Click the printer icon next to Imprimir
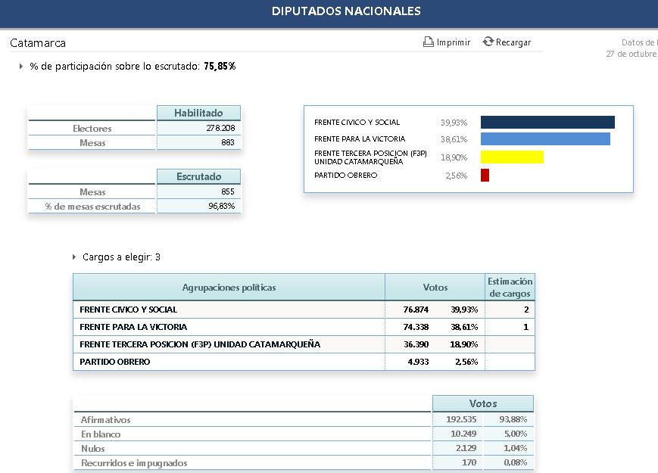 pyautogui.click(x=429, y=42)
